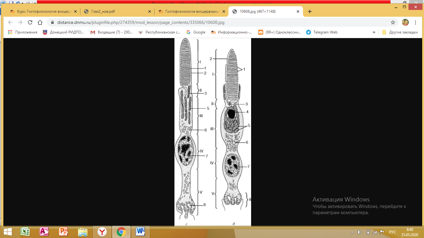Reload the current page
Screen dimensions: 424x238
(x=30, y=22)
